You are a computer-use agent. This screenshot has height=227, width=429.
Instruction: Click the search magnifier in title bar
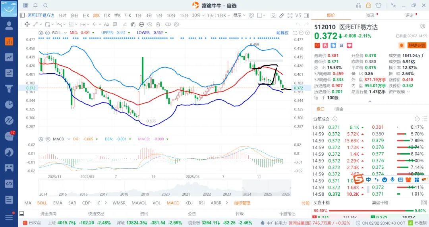point(45,5)
